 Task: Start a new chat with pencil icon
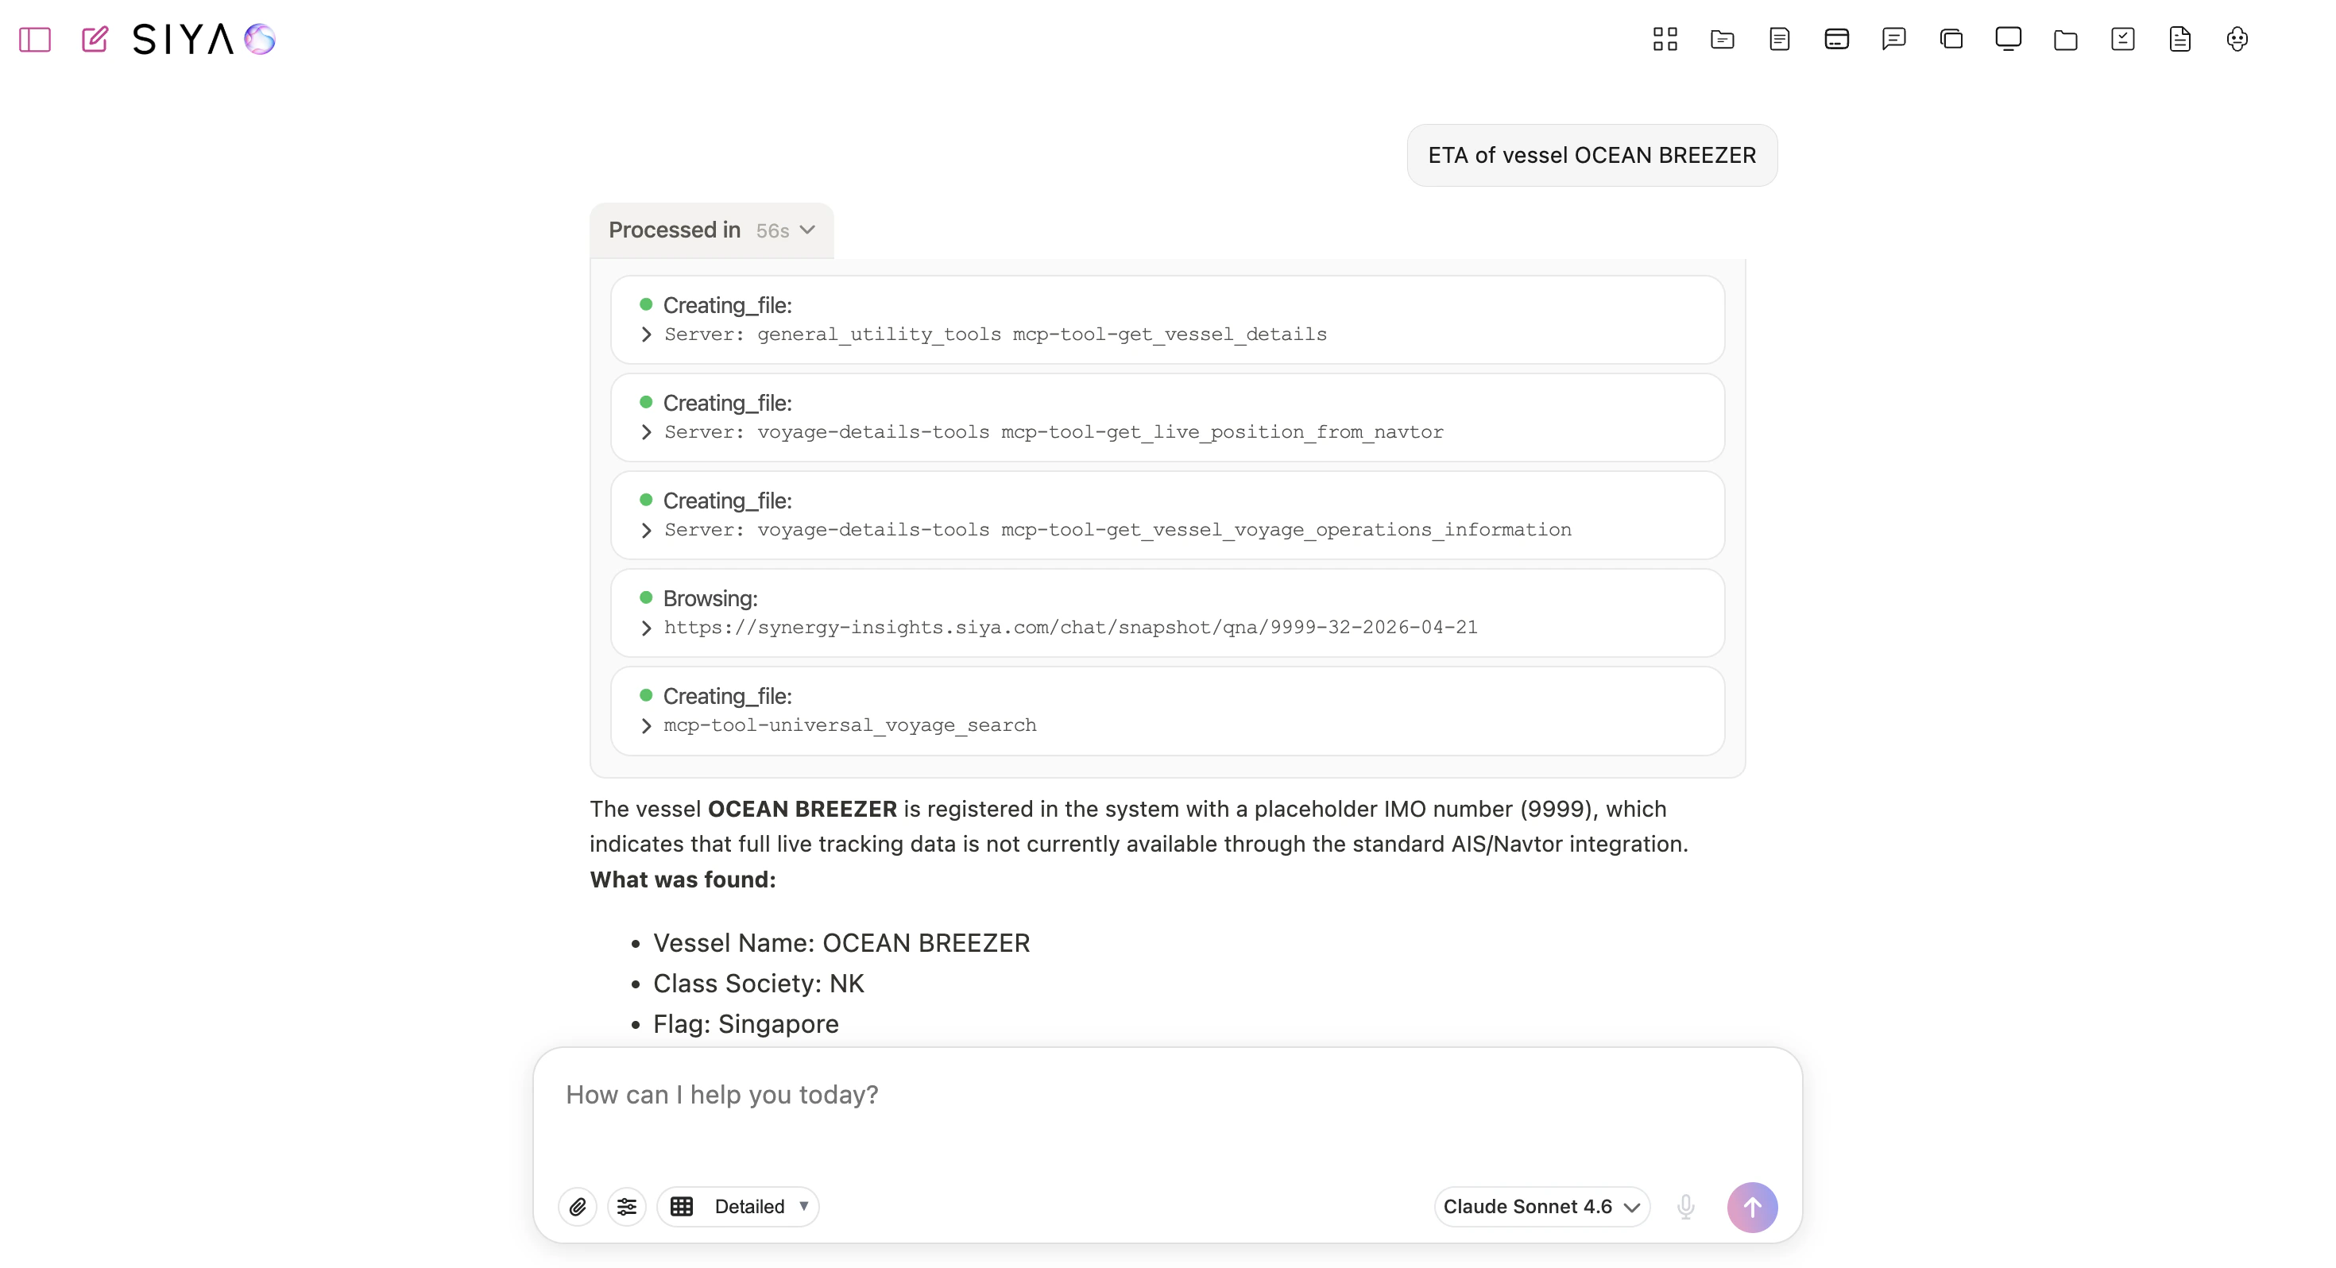pyautogui.click(x=95, y=39)
